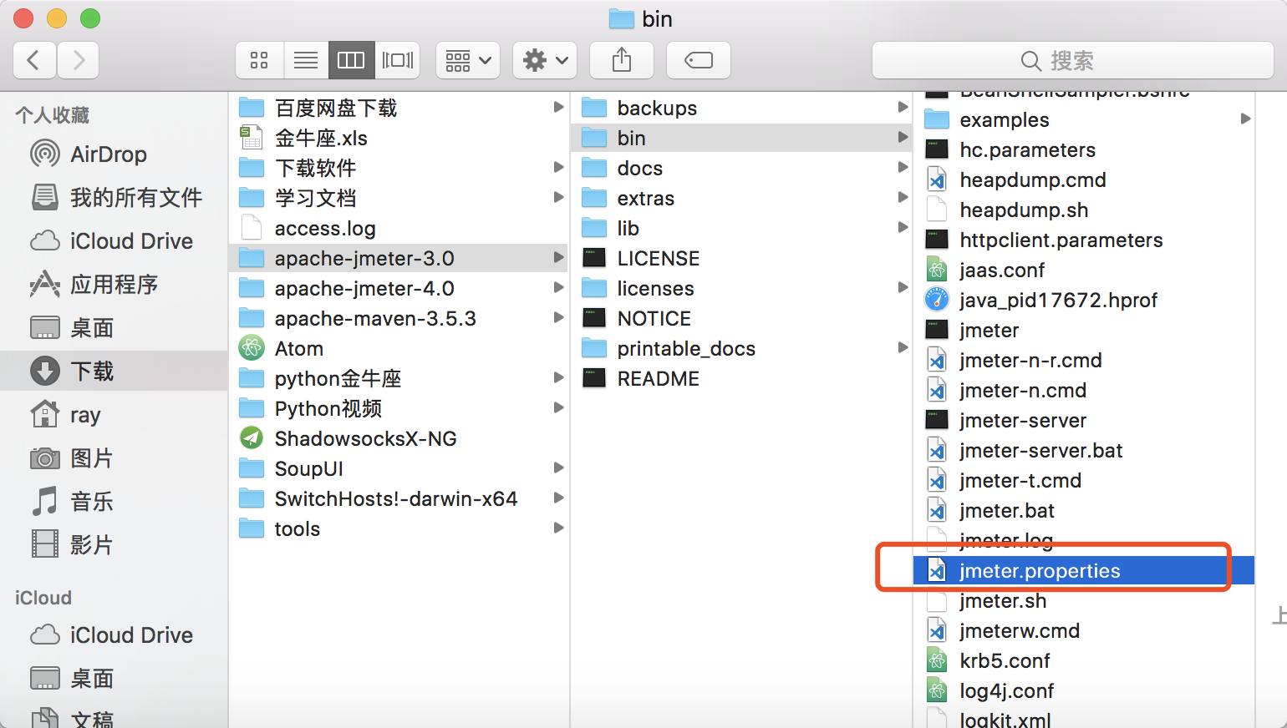Open 图片 in the sidebar
Image resolution: width=1287 pixels, height=728 pixels.
(114, 458)
